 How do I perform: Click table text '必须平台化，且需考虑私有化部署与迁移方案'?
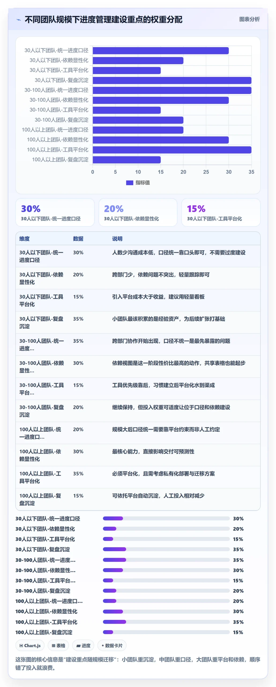click(x=163, y=474)
